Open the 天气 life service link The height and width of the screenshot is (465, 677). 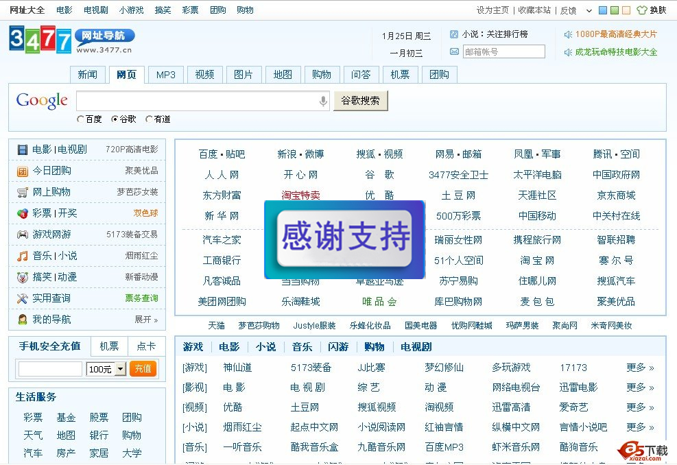pyautogui.click(x=33, y=436)
